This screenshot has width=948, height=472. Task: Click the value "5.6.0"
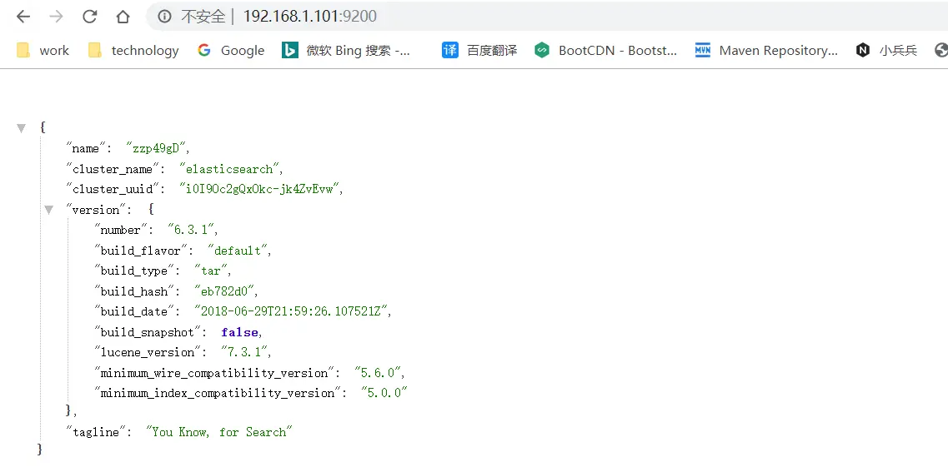point(377,373)
